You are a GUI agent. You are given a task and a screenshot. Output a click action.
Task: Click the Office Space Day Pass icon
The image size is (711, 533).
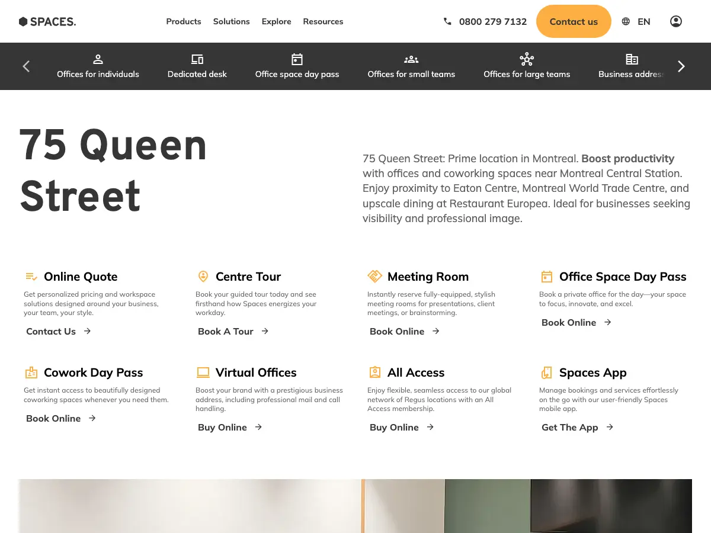(x=547, y=277)
